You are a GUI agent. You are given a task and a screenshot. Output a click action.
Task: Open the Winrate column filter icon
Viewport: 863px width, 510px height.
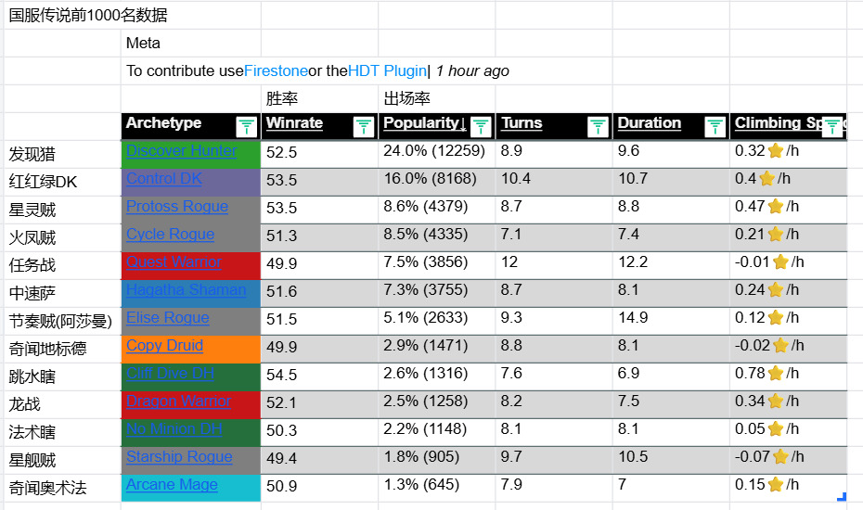[x=364, y=127]
